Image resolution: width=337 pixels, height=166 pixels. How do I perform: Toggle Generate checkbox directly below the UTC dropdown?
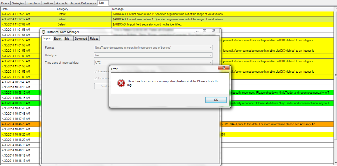coord(95,71)
